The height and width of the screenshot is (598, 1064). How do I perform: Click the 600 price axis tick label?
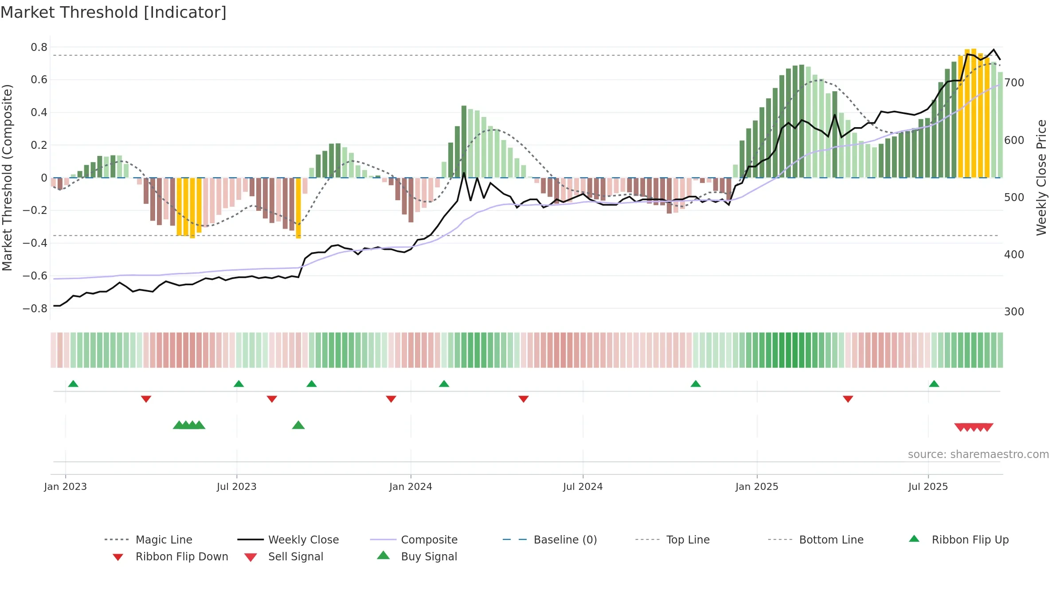(1014, 140)
